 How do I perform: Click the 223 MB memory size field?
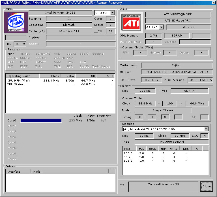pos(145,91)
